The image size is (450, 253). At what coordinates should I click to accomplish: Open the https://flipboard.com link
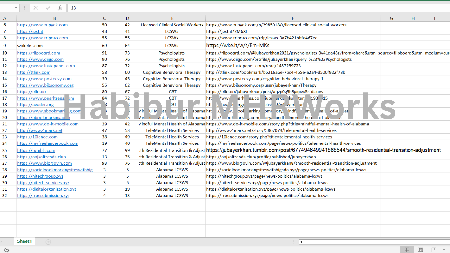[39, 53]
